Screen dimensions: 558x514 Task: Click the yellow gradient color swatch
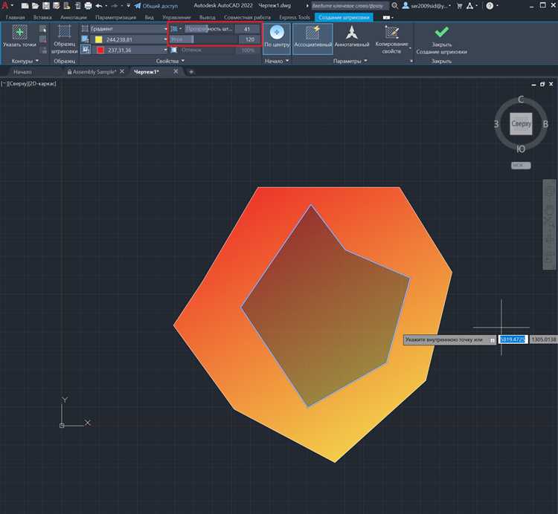click(98, 39)
